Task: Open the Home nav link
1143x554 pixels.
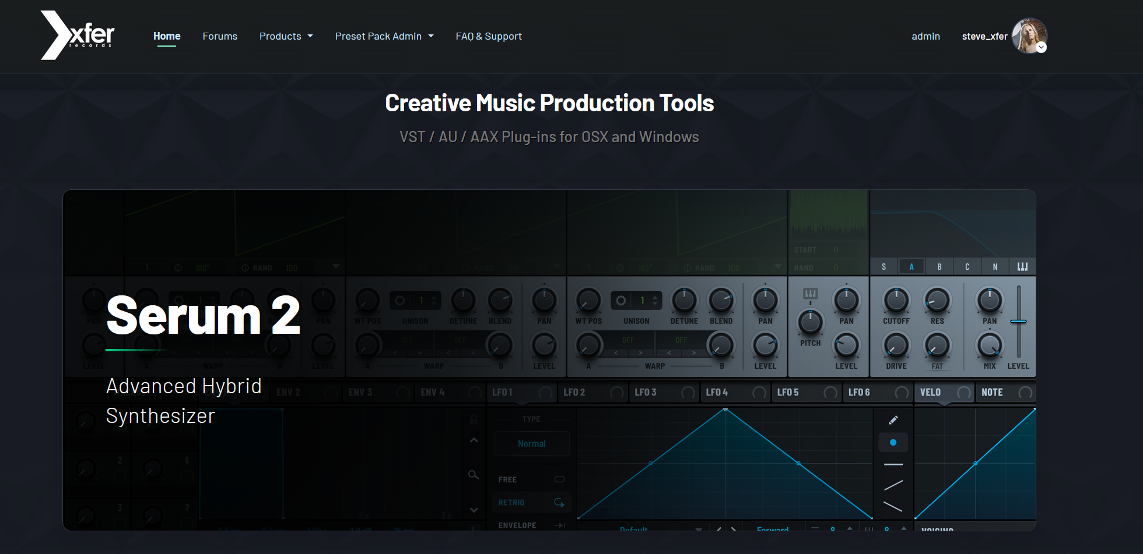Action: [167, 36]
